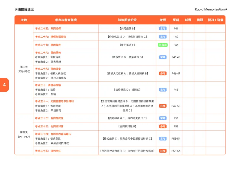Click the 常考 badge in the 清偿与抵销 row
This screenshot has width=240, height=170.
click(163, 90)
